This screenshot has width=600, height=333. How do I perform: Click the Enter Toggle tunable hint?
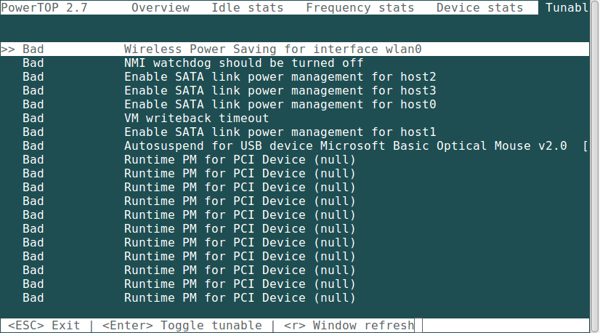tap(182, 325)
